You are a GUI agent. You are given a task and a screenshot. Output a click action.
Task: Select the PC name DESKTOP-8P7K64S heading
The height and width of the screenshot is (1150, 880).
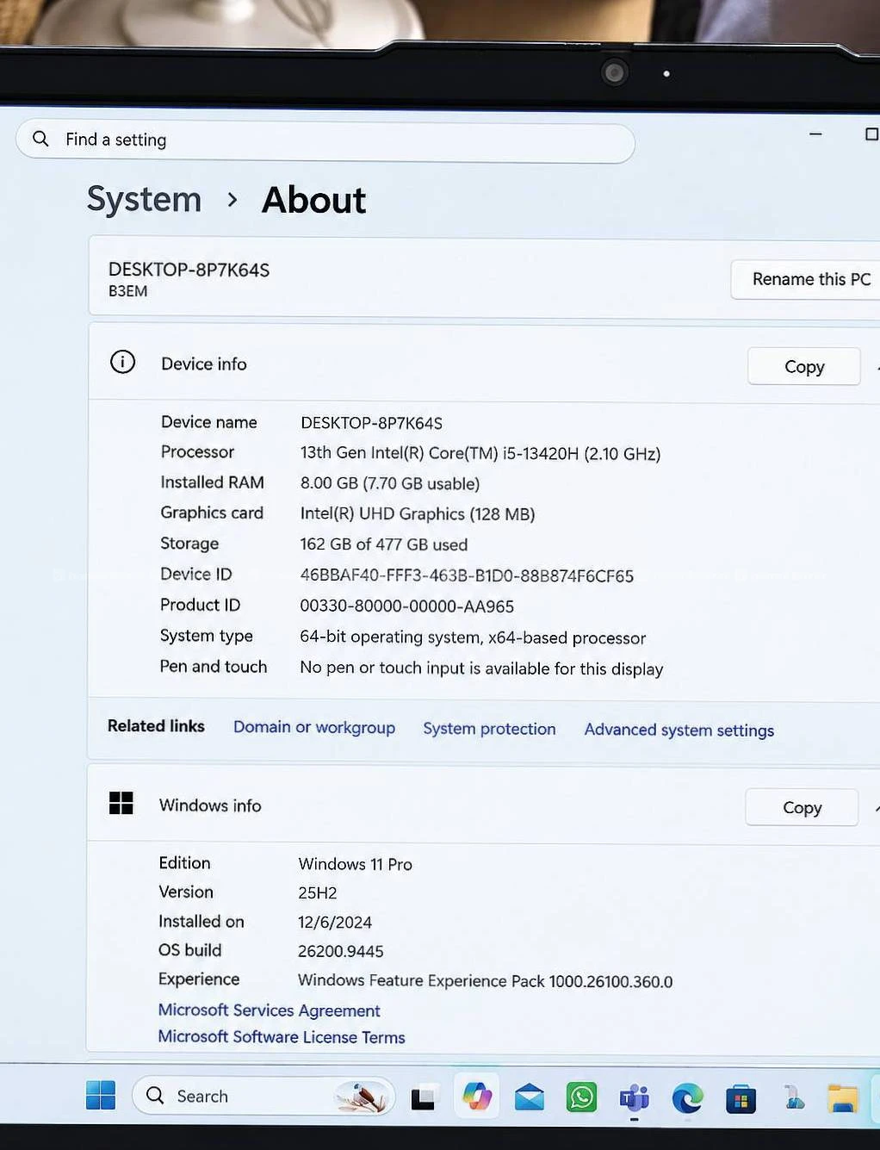coord(189,270)
